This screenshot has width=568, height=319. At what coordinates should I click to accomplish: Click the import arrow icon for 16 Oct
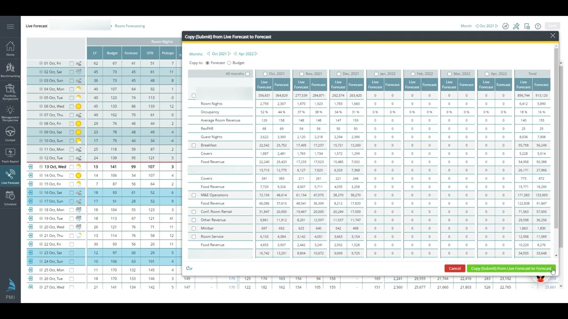pos(30,193)
